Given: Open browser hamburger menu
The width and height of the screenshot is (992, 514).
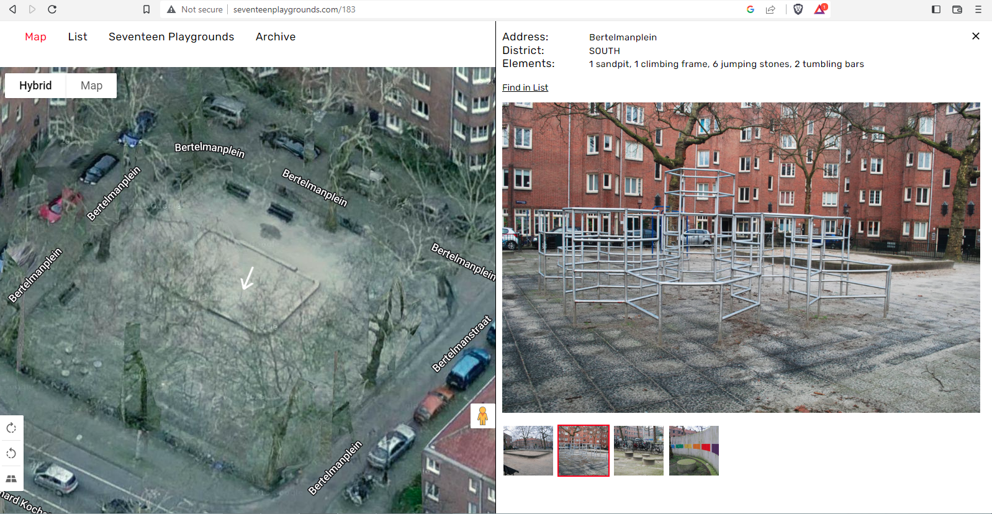Looking at the screenshot, I should [x=978, y=9].
